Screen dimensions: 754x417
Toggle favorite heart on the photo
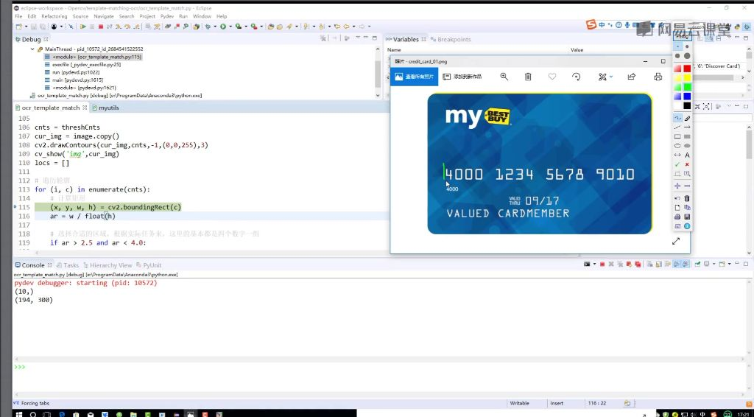[x=552, y=77]
